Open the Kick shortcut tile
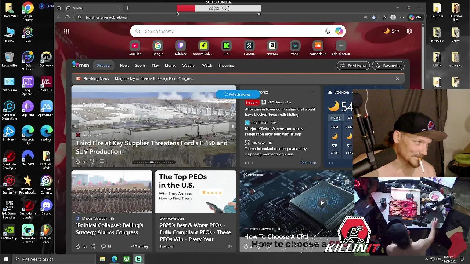Screen dimensions: 470x264 click(x=227, y=46)
